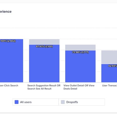Image resolution: width=117 pixels, height=114 pixels.
Task: Click the User Click Search axis label
Action: [9, 86]
